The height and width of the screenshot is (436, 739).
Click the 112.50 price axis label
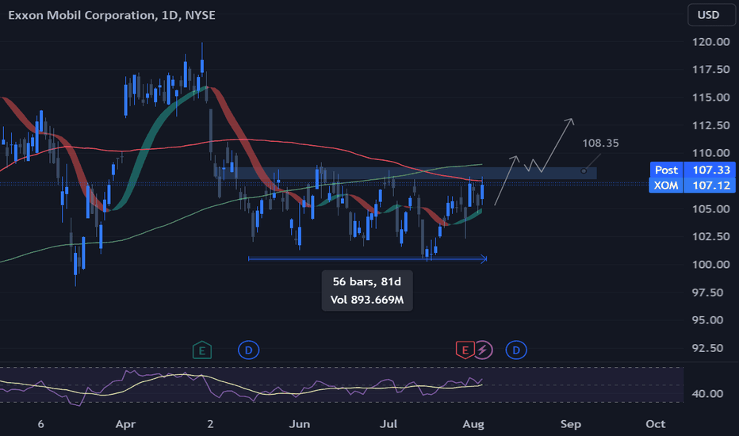710,125
